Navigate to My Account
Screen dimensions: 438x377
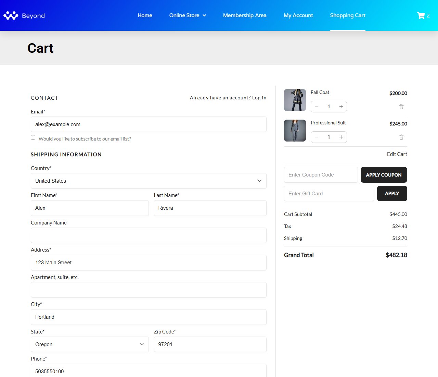click(298, 15)
